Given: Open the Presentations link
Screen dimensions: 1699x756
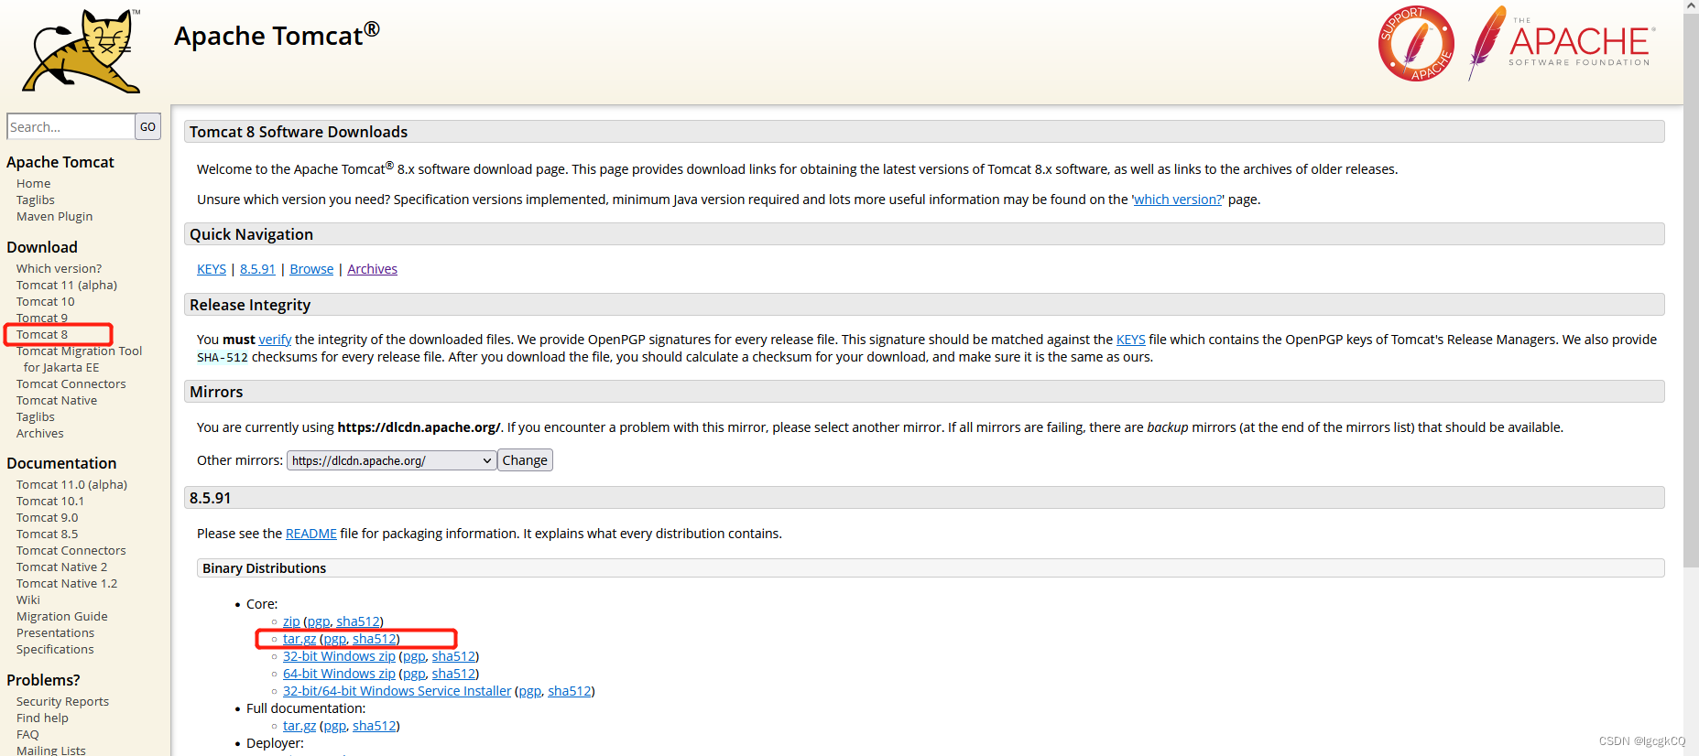Looking at the screenshot, I should pos(55,632).
